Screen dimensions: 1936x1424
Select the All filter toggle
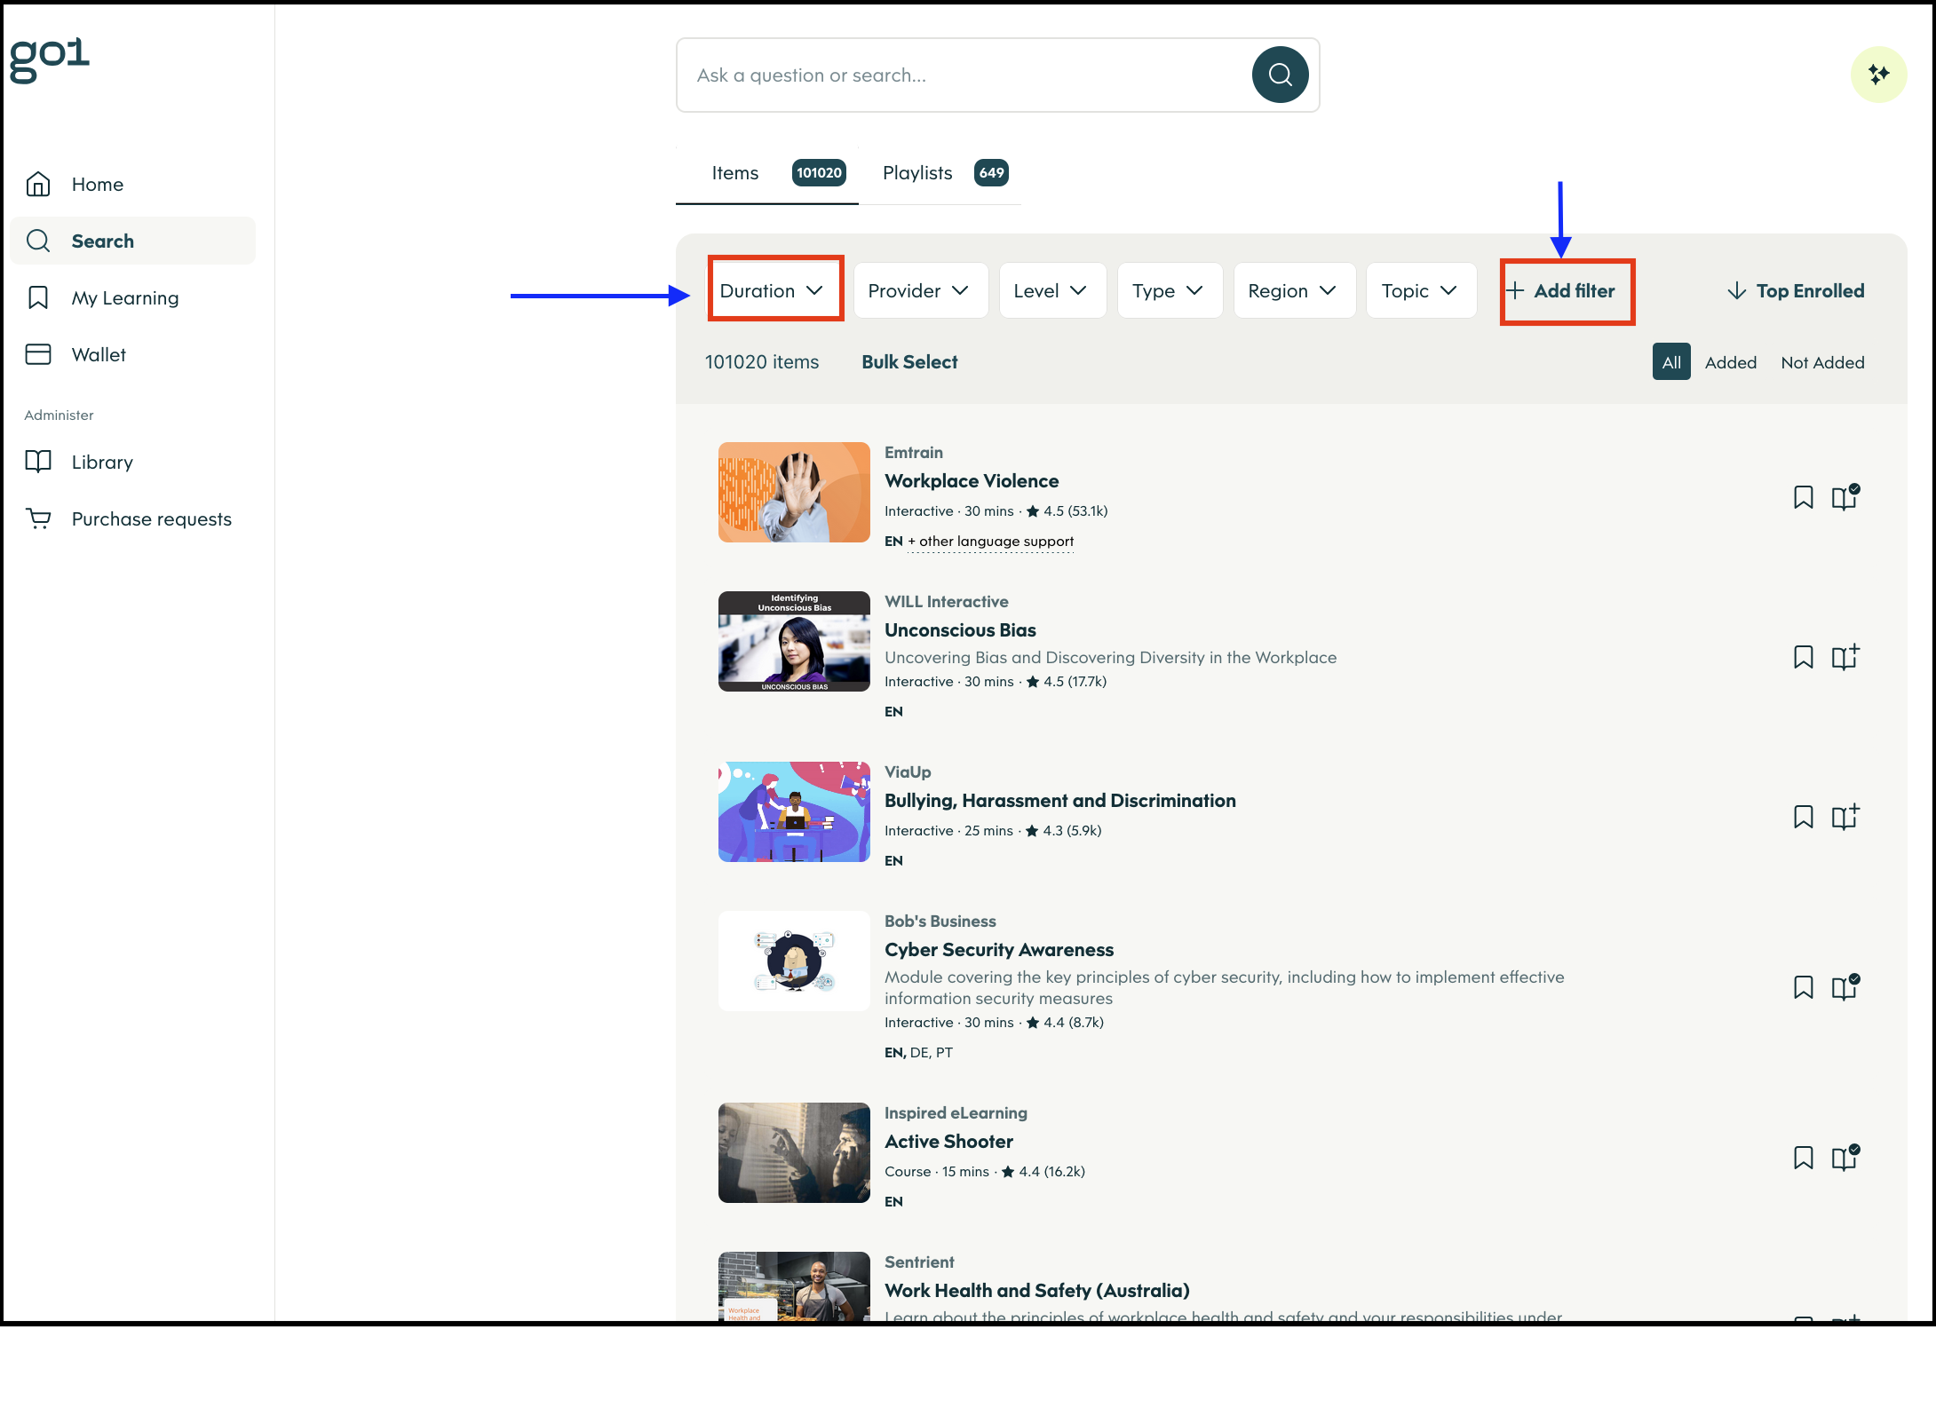[x=1670, y=362]
